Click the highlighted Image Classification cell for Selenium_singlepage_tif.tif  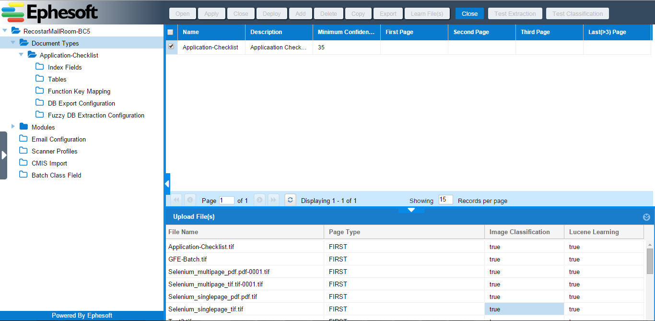point(524,309)
